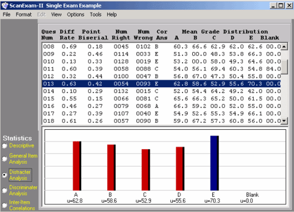
Task: Click the Num Wrong column header
Action: coord(143,34)
